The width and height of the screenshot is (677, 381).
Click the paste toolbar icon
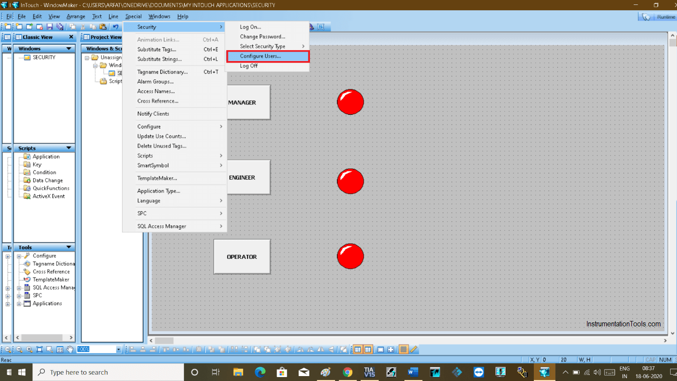[103, 27]
